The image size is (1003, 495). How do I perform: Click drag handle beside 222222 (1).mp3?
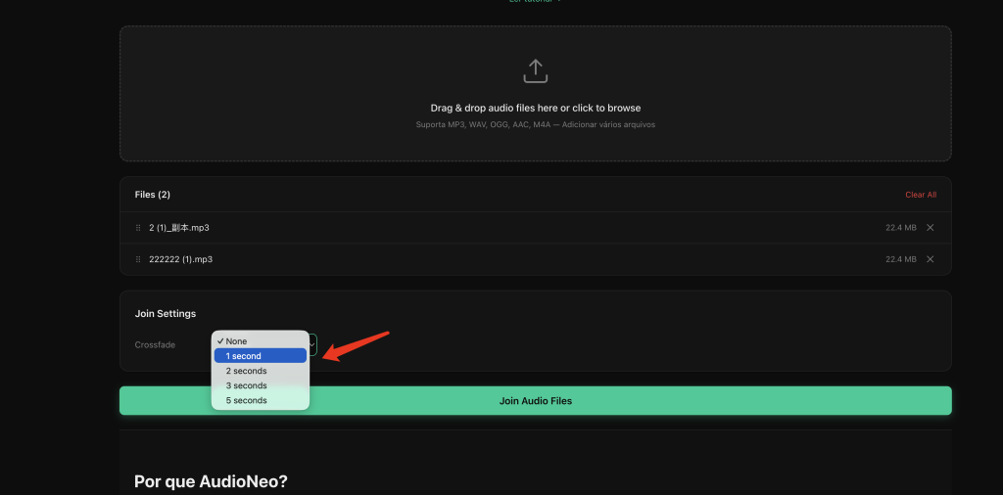click(x=138, y=259)
